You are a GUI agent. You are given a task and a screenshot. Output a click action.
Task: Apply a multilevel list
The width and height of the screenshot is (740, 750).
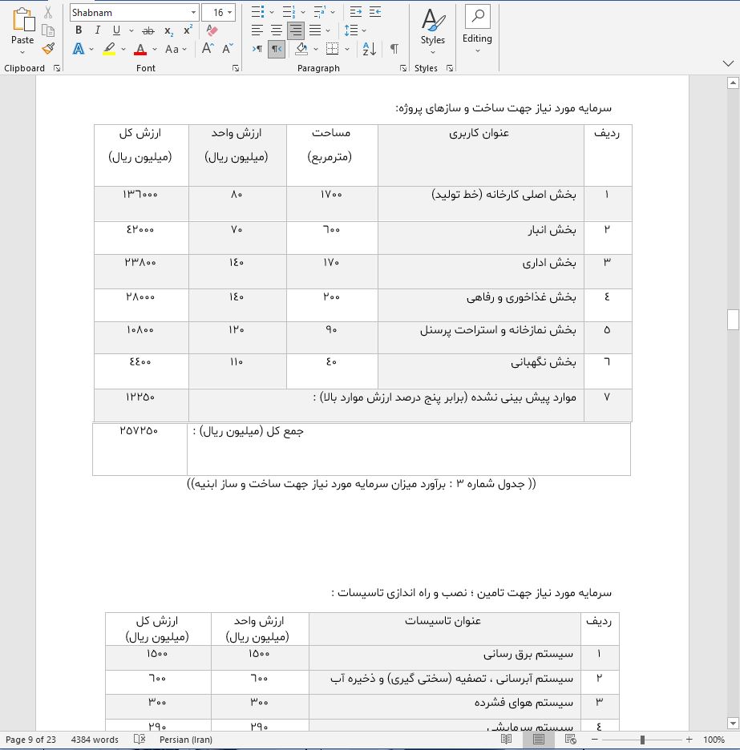(x=319, y=12)
